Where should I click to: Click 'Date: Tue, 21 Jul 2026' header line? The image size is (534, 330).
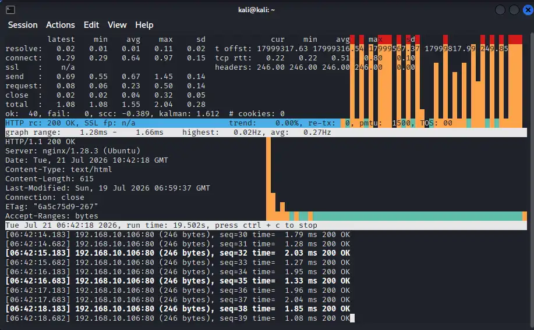(x=87, y=160)
